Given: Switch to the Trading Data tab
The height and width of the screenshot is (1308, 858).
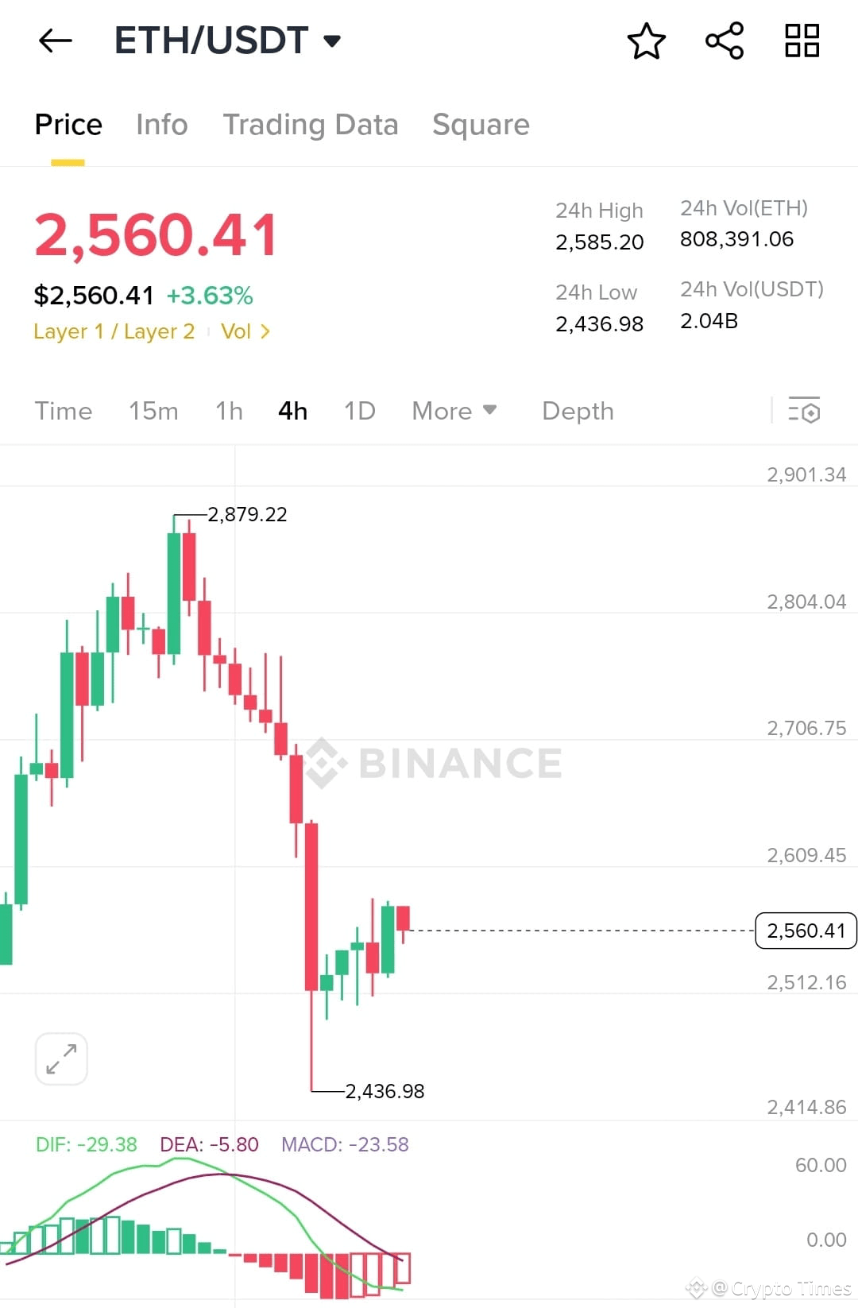Looking at the screenshot, I should pos(311,125).
